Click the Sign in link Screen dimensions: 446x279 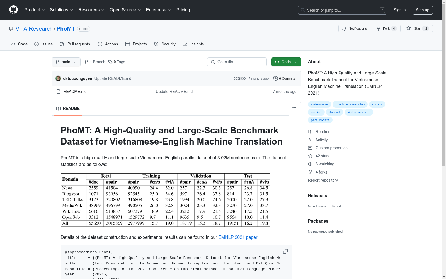point(400,10)
